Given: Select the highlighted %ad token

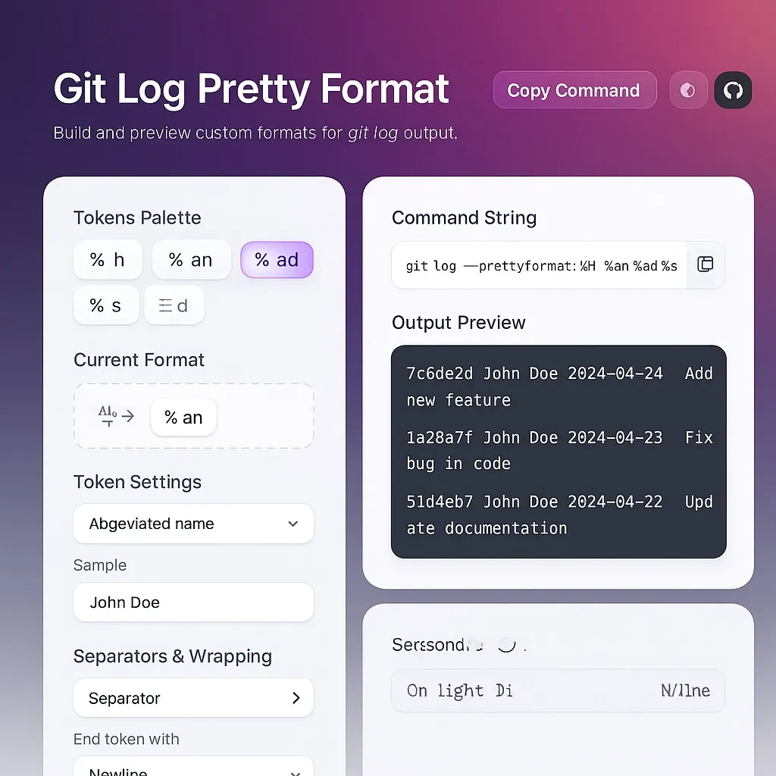Looking at the screenshot, I should (277, 260).
